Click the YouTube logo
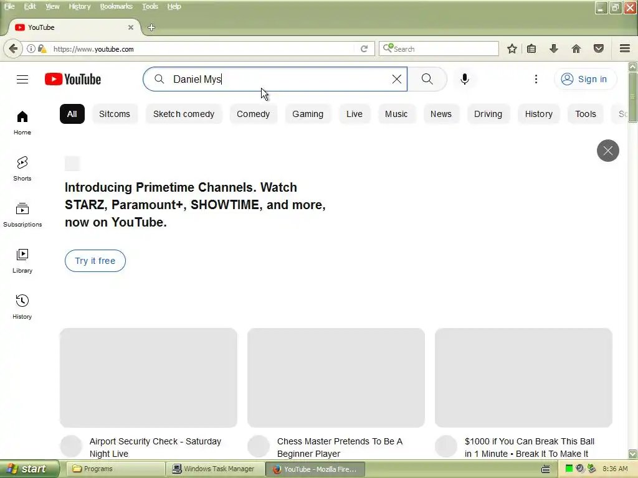Screen dimensions: 638x478 point(73,79)
